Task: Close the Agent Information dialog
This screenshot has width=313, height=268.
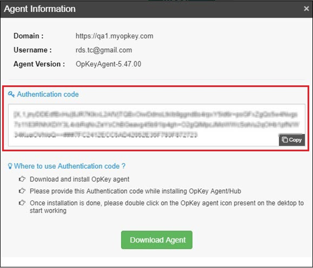Action: tap(306, 9)
